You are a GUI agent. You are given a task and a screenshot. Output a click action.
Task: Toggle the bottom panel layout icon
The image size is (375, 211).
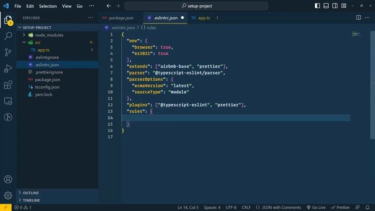click(326, 6)
